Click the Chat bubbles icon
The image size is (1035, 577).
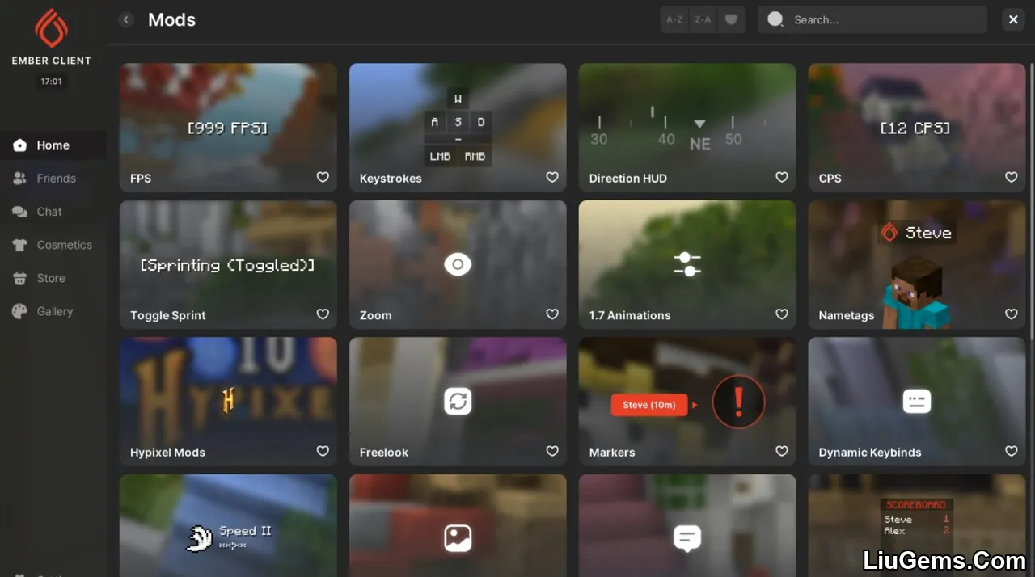click(x=20, y=212)
